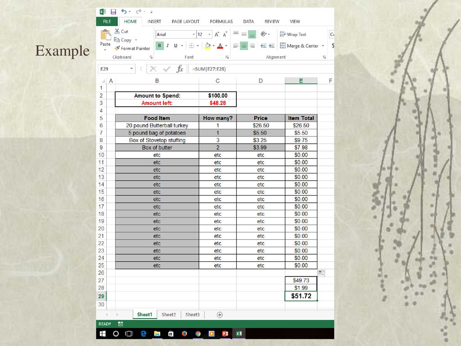
Task: Click the Insert Function fx icon
Action: pos(180,69)
